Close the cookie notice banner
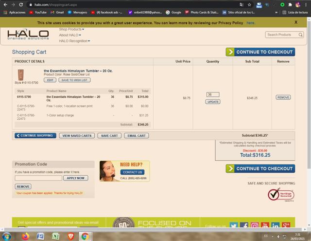Screen dimensions: 311x241 (x=296, y=22)
